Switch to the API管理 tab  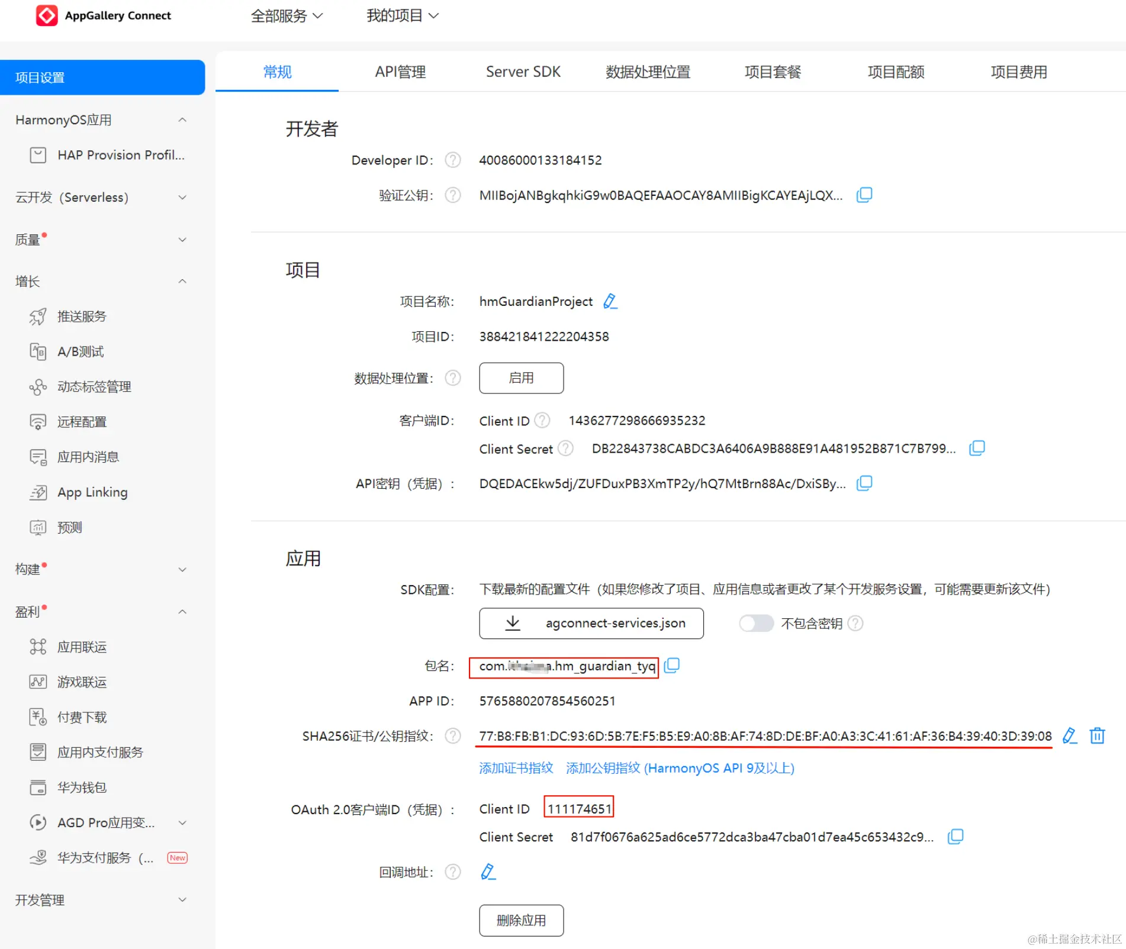point(400,72)
